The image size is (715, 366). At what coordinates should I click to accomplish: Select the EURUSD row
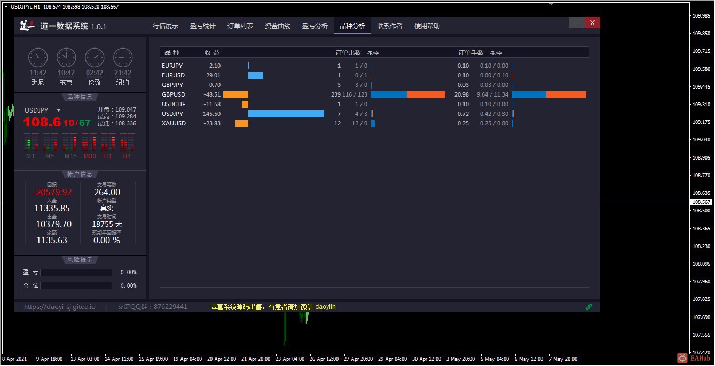click(374, 75)
